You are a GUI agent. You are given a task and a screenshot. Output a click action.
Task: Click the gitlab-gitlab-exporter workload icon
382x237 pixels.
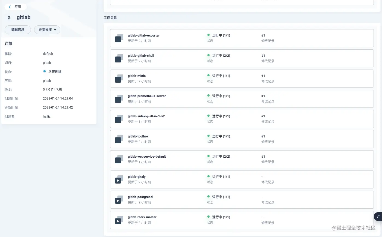coord(119,38)
